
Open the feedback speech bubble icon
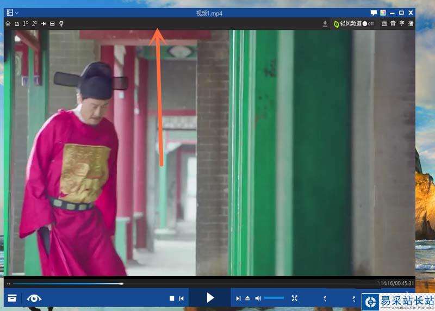(374, 13)
